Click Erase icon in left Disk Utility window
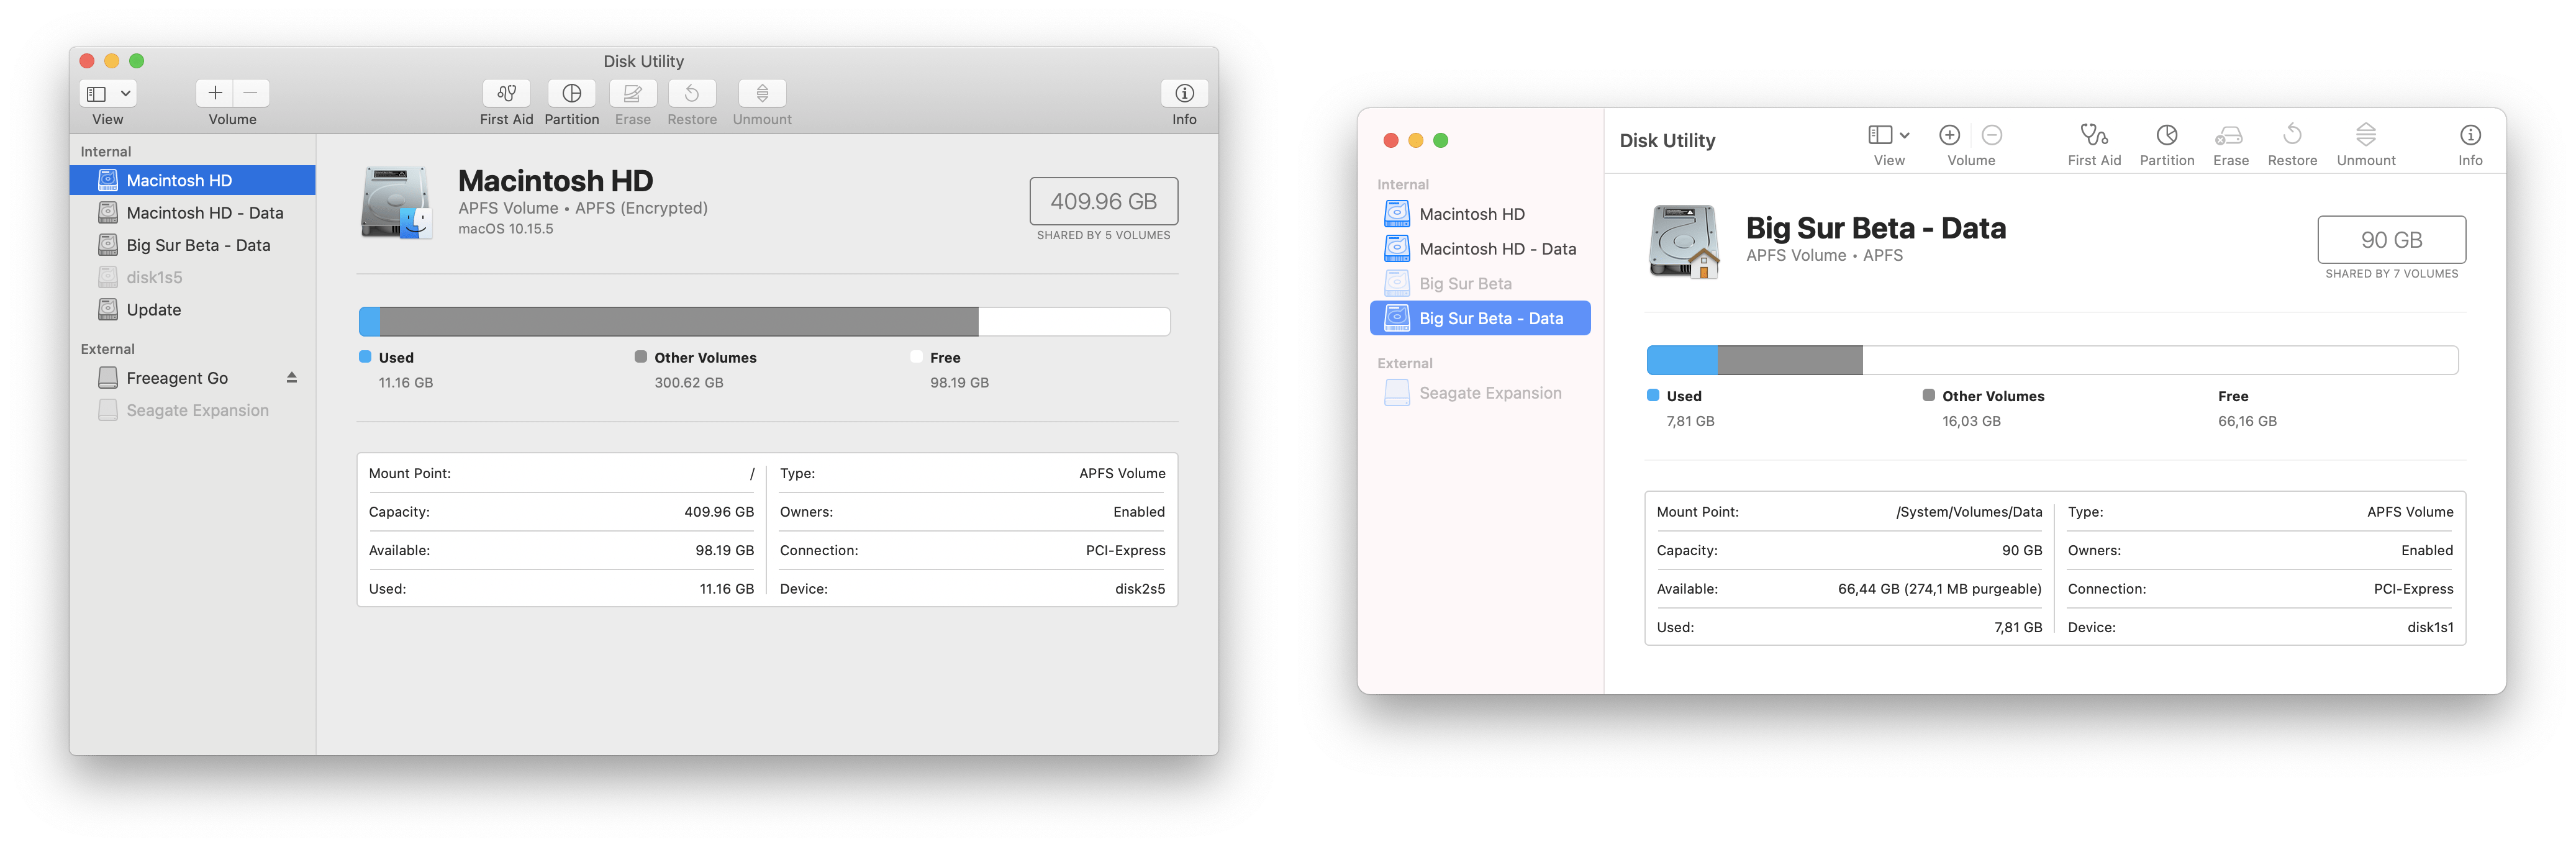The width and height of the screenshot is (2576, 847). [633, 93]
